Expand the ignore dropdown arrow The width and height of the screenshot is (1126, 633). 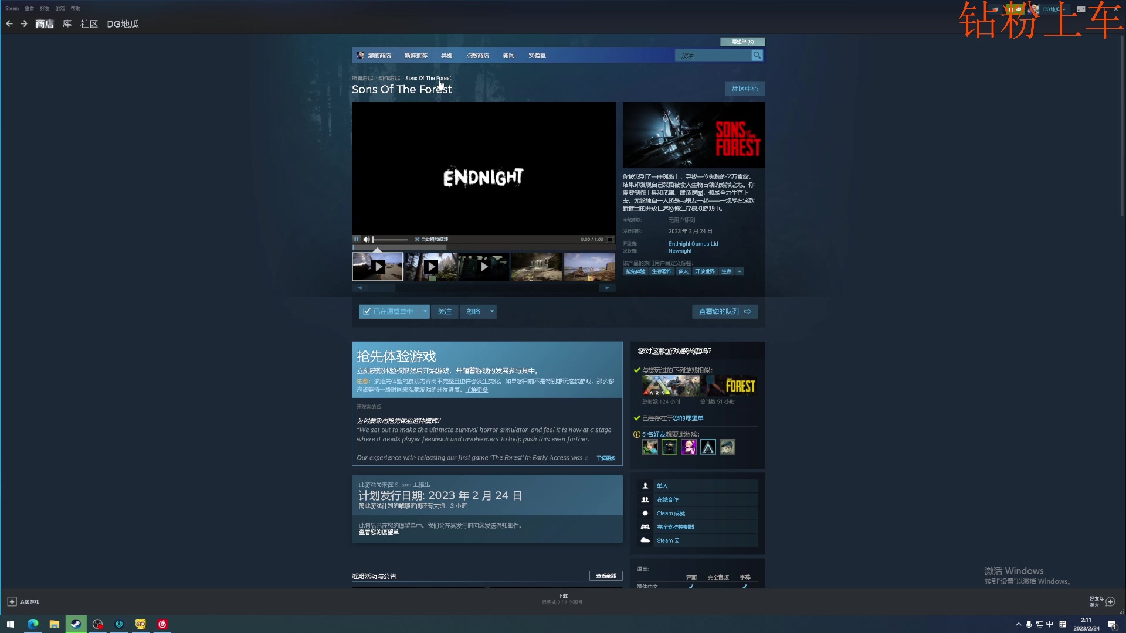pyautogui.click(x=492, y=312)
